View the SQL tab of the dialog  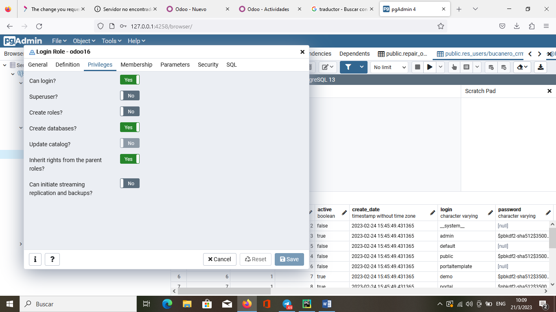pyautogui.click(x=232, y=65)
